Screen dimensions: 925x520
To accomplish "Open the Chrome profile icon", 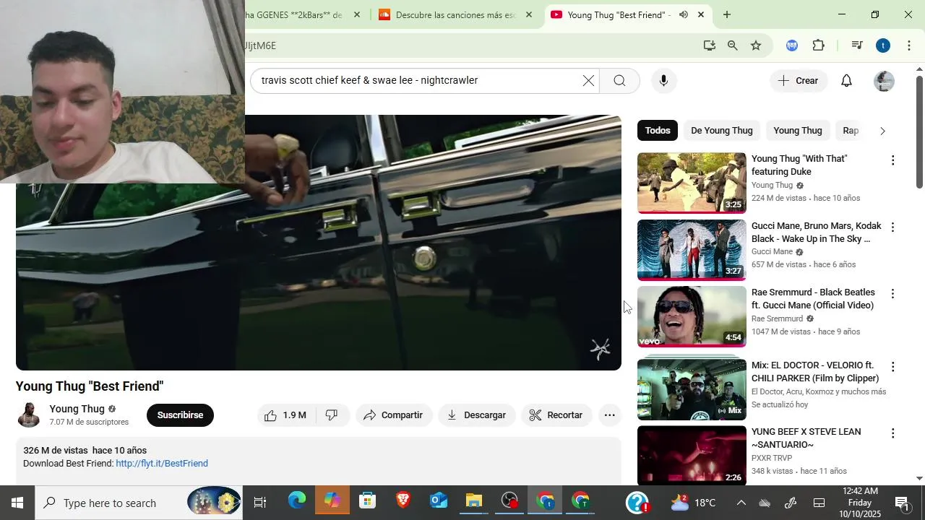I will click(x=883, y=45).
